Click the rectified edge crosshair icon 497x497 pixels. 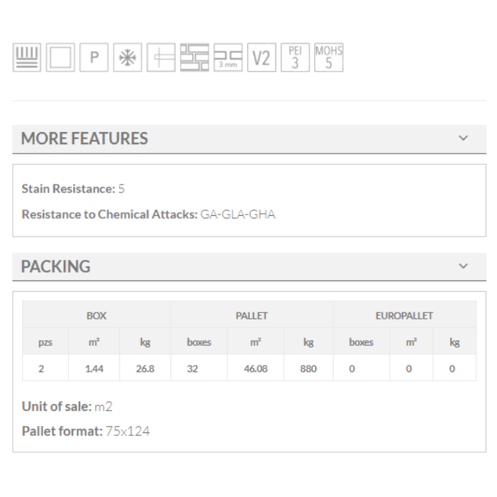tap(161, 58)
